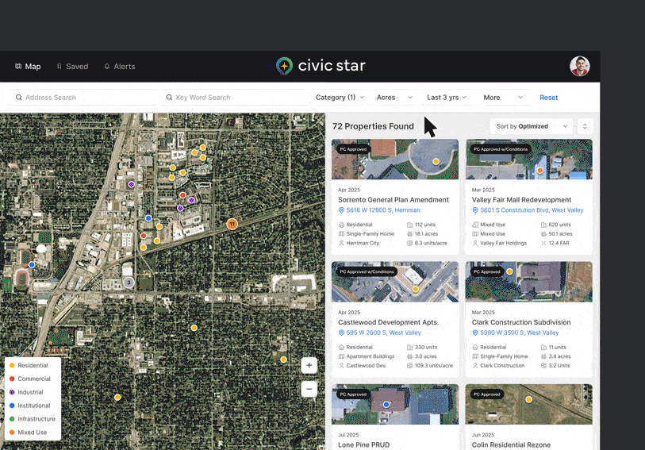Click the 12.4 FAR percent icon
Image resolution: width=645 pixels, height=450 pixels.
pos(543,243)
